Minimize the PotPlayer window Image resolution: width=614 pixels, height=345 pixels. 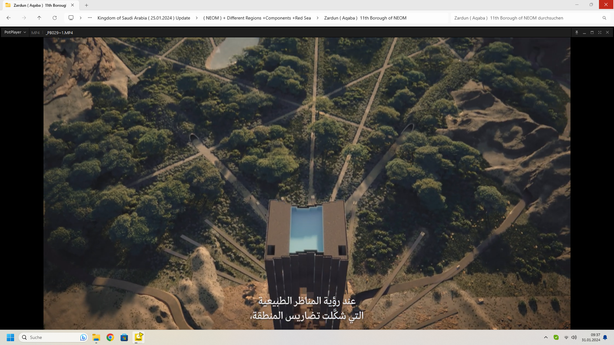coord(584,32)
